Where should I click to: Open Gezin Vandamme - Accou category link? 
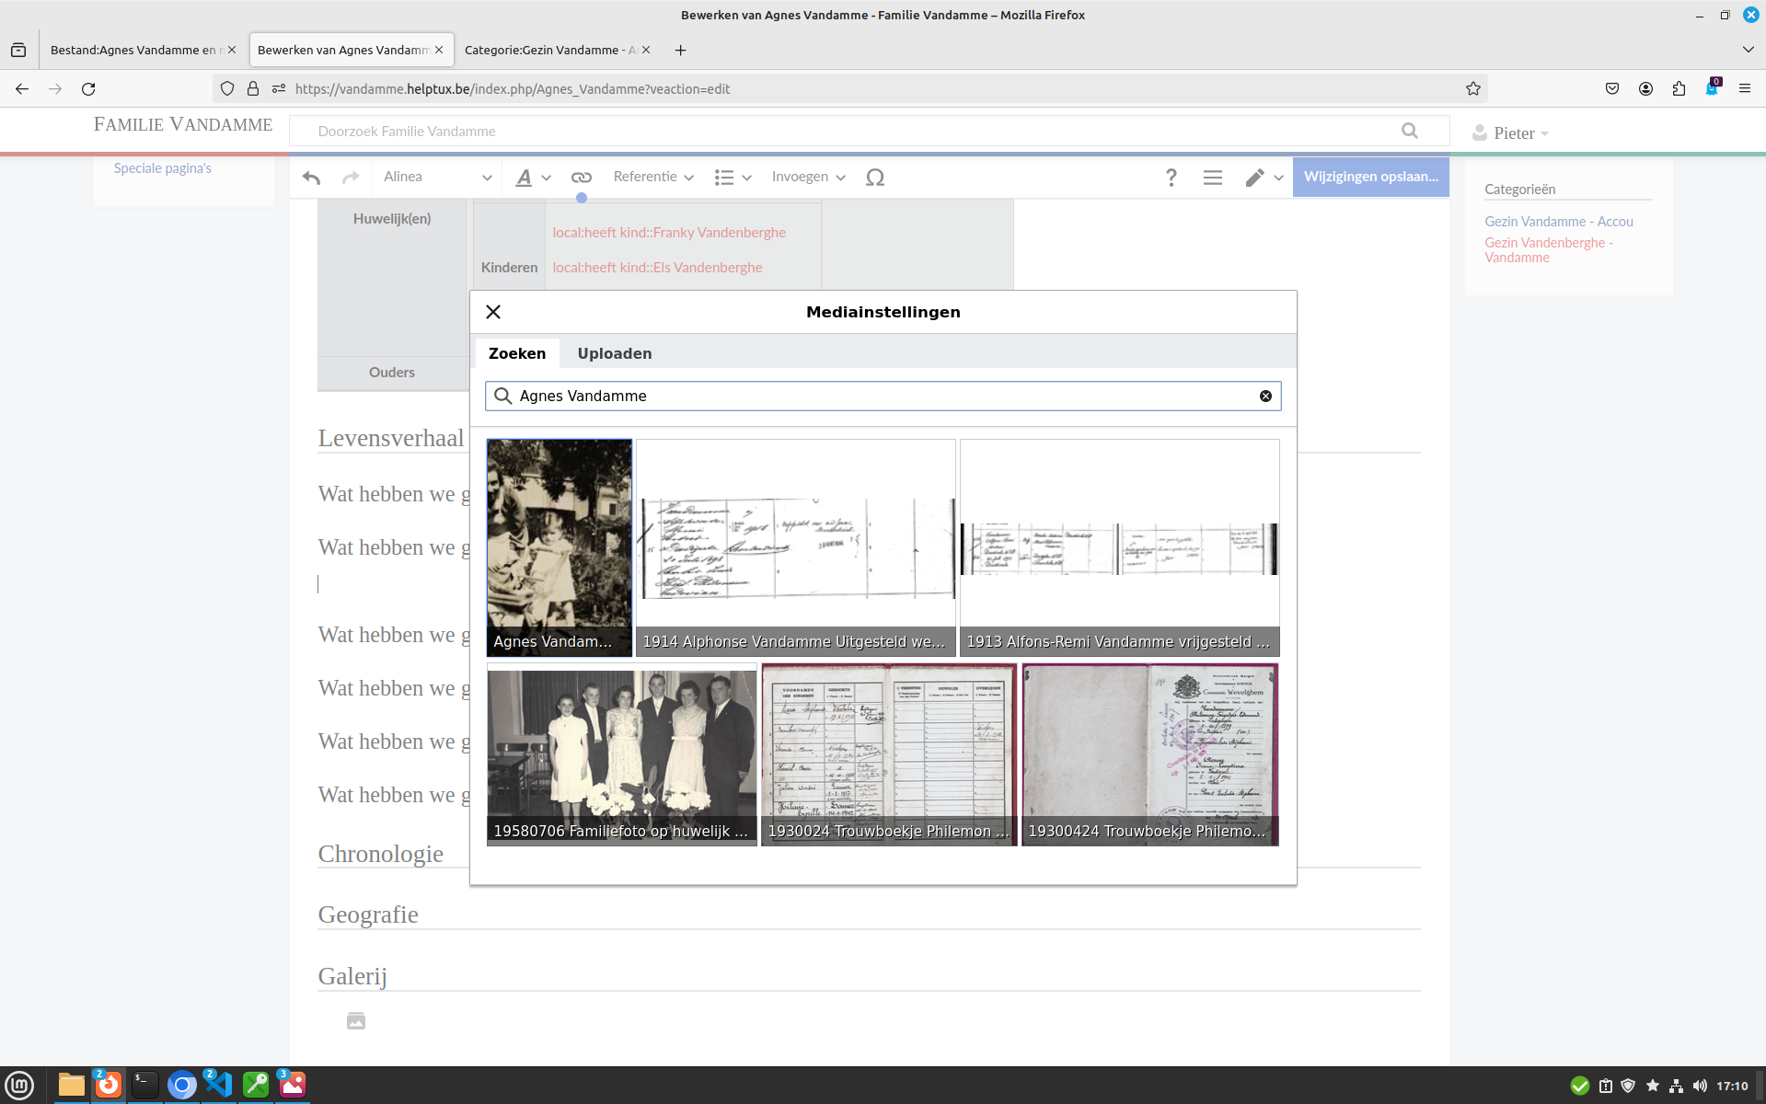pyautogui.click(x=1558, y=222)
